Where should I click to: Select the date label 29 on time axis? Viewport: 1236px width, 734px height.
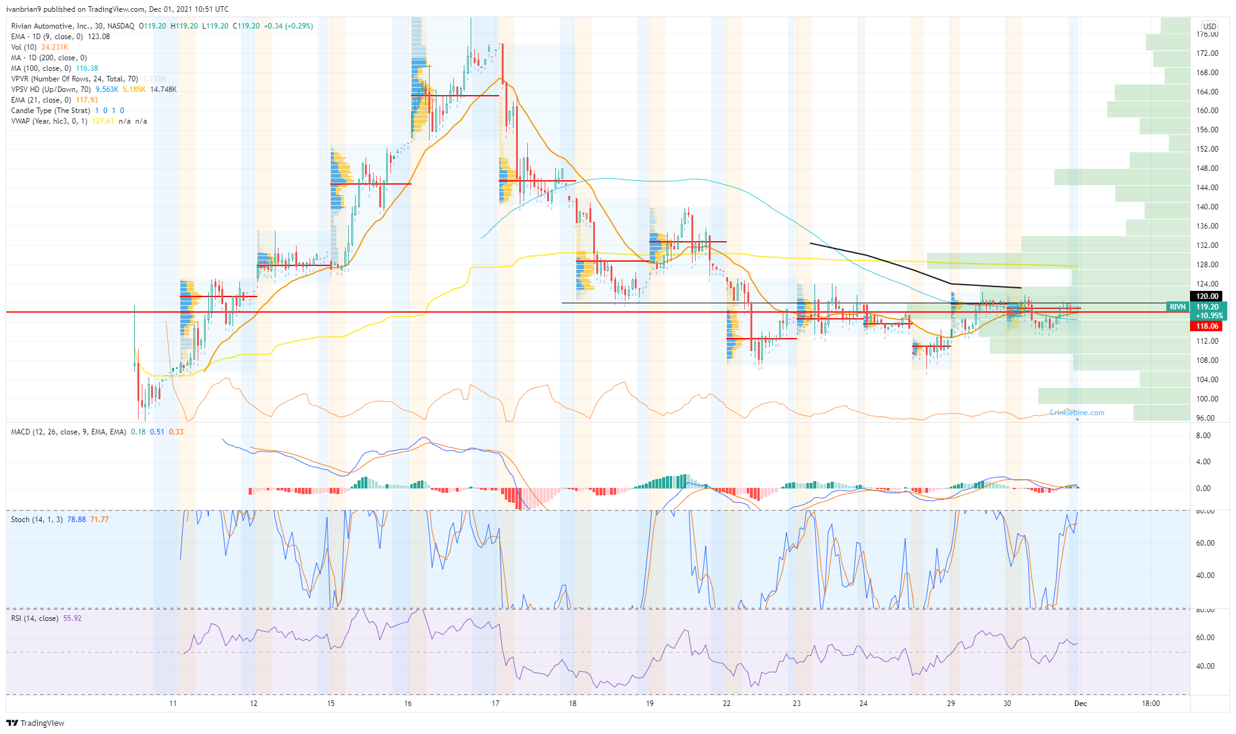[x=951, y=704]
